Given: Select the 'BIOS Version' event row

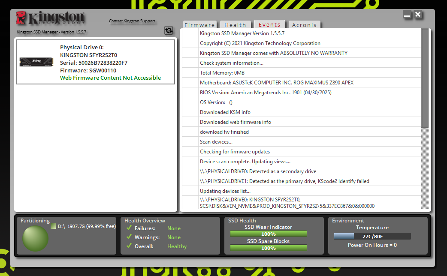Looking at the screenshot, I should 302,92.
